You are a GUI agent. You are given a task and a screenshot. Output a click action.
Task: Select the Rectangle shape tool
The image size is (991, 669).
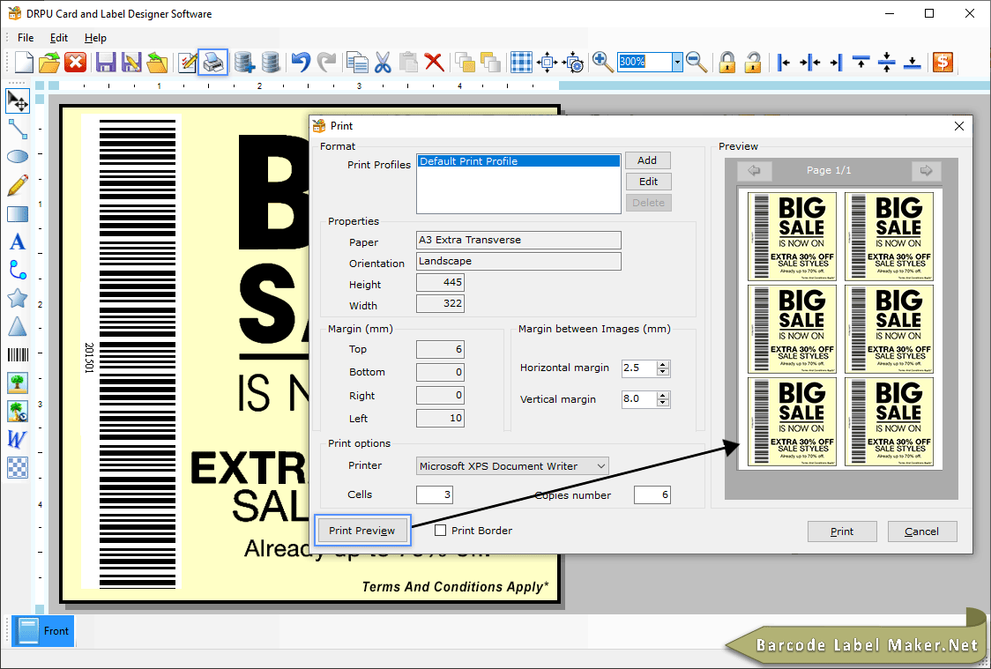tap(18, 214)
